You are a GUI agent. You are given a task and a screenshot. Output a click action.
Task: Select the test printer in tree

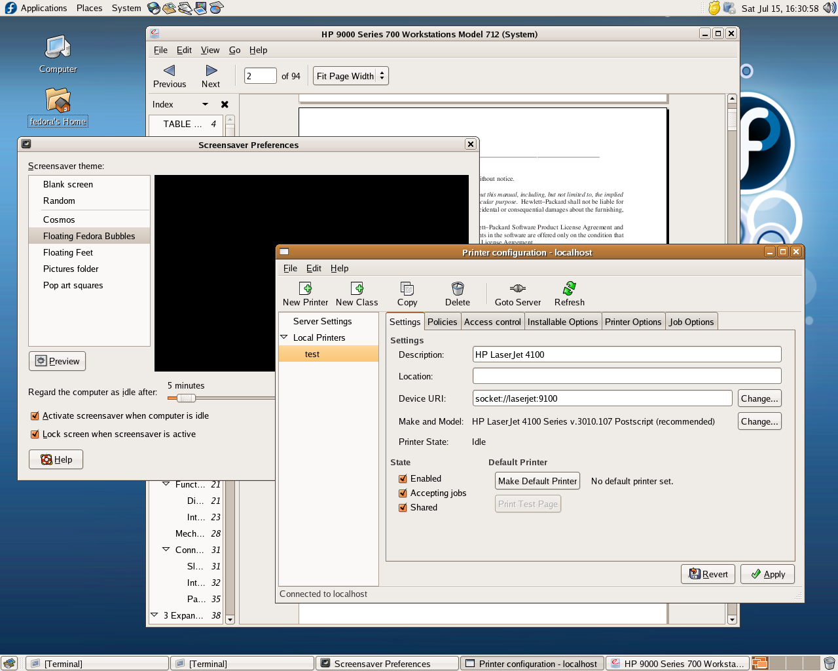point(329,354)
